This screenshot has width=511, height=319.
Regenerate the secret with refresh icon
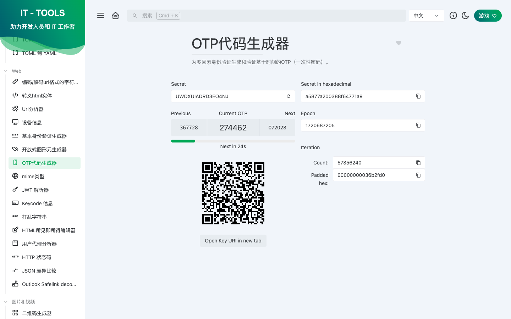[289, 96]
